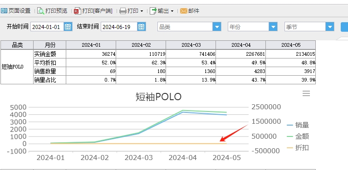Expand the 输出 dropdown arrow
The width and height of the screenshot is (348, 170).
coord(172,11)
